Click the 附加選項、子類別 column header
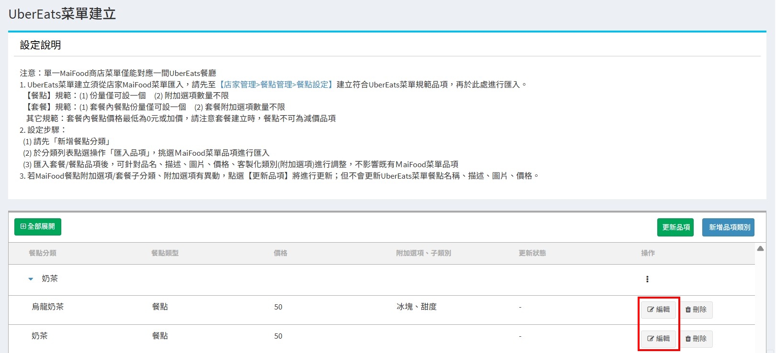Image resolution: width=776 pixels, height=353 pixels. 423,253
